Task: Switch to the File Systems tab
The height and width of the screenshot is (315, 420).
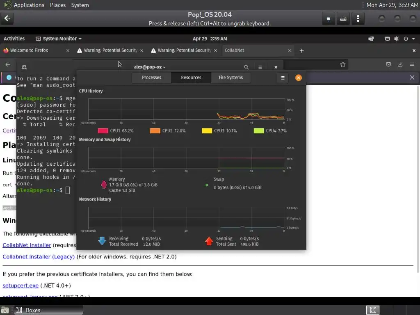Action: pos(231,78)
